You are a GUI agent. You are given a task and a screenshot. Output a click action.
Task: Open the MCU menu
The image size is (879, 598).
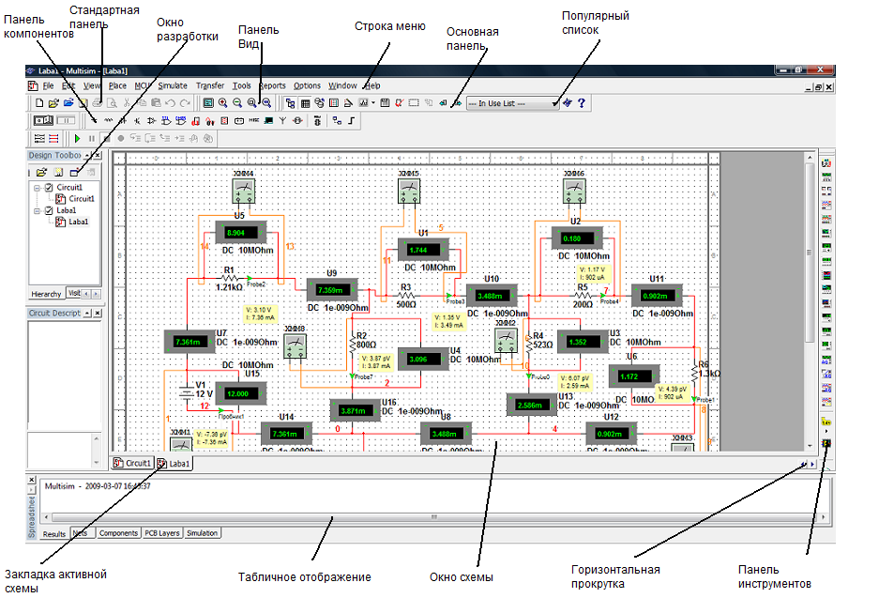[143, 85]
